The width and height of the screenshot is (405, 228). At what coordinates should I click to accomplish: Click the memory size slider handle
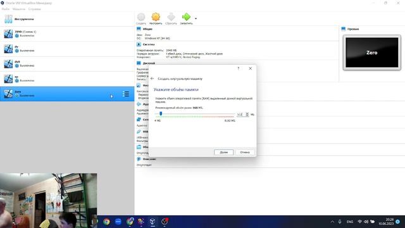161,113
